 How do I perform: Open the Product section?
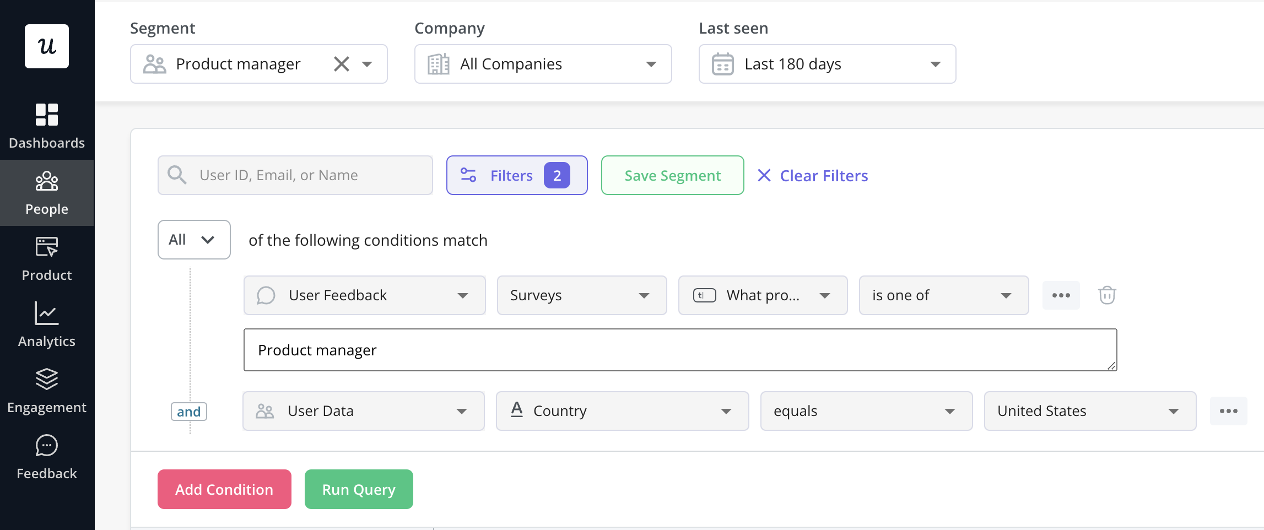[47, 259]
